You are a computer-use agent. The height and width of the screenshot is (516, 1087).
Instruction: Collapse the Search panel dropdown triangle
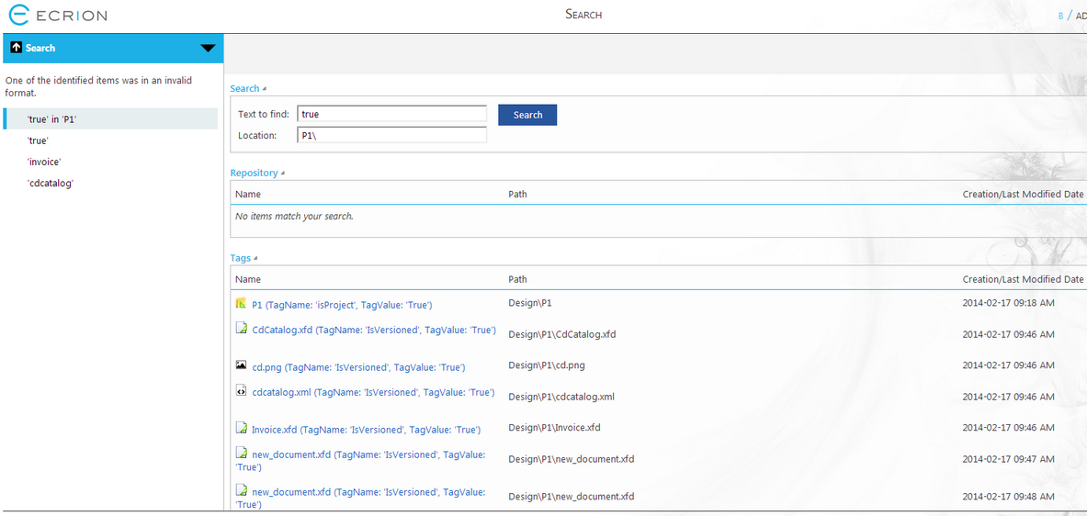coord(208,49)
